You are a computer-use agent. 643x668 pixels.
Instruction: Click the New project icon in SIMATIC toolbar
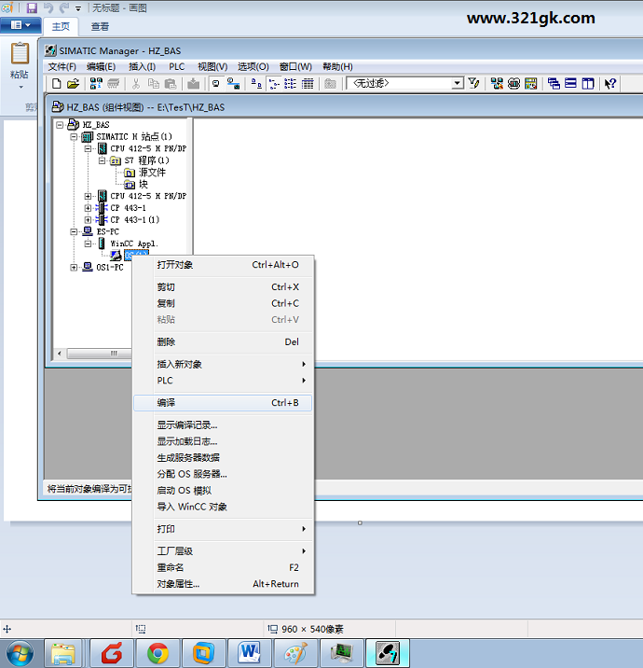click(x=57, y=84)
